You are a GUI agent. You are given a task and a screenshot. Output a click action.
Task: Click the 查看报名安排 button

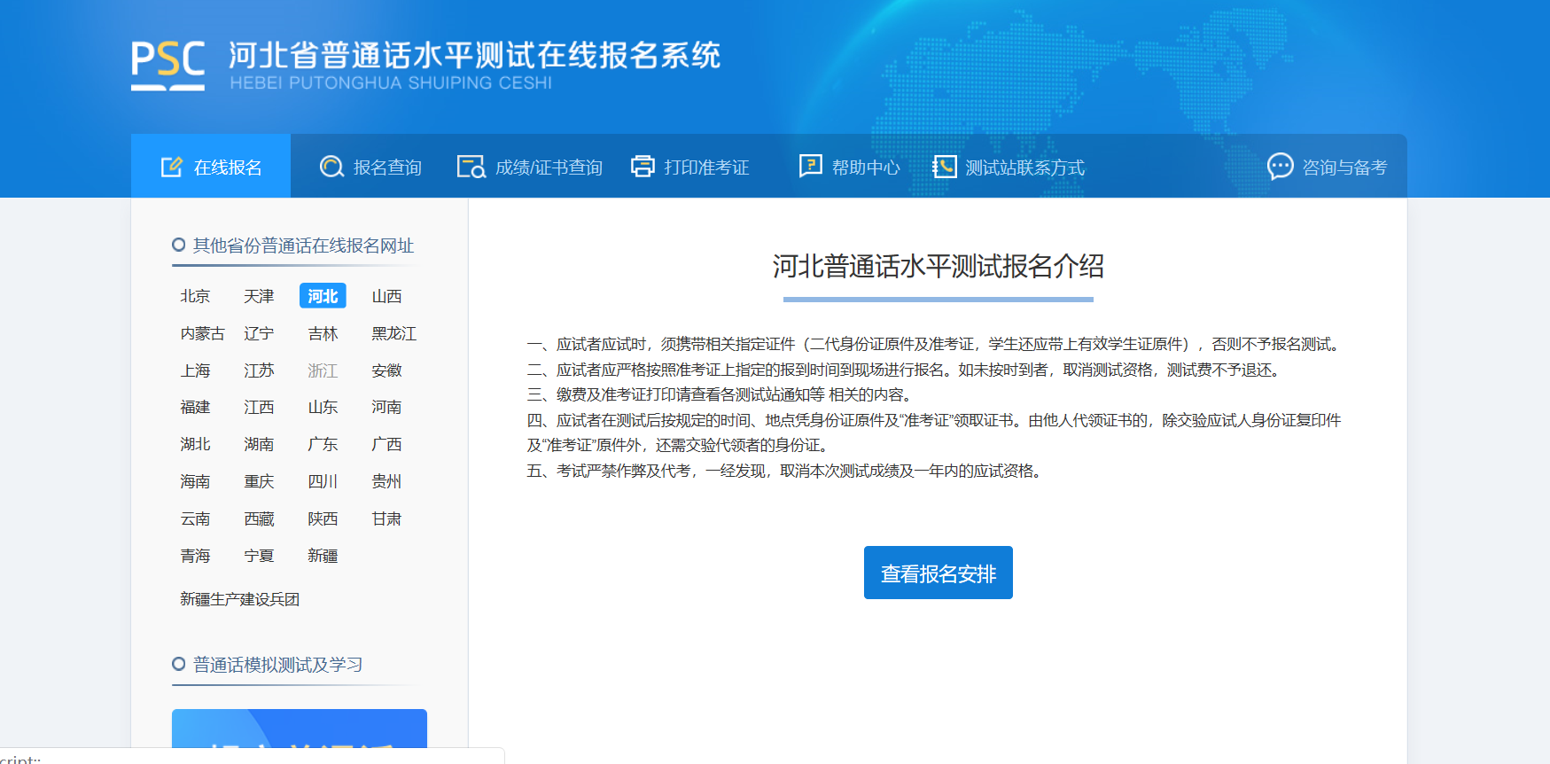click(x=939, y=573)
